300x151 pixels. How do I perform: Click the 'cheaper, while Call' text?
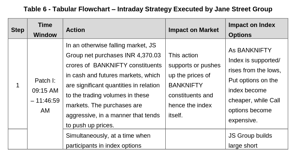point(254,100)
